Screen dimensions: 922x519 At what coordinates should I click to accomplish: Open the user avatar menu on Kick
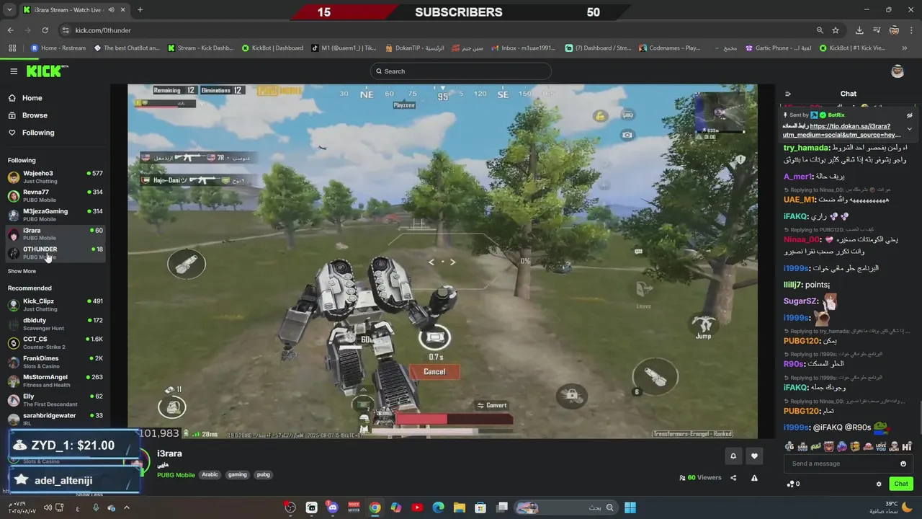(898, 71)
